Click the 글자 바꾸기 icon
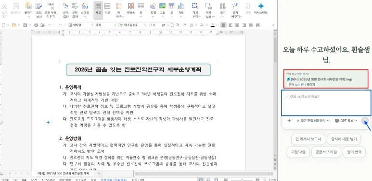Image resolution: width=372 pixels, height=181 pixels. [x=235, y=6]
